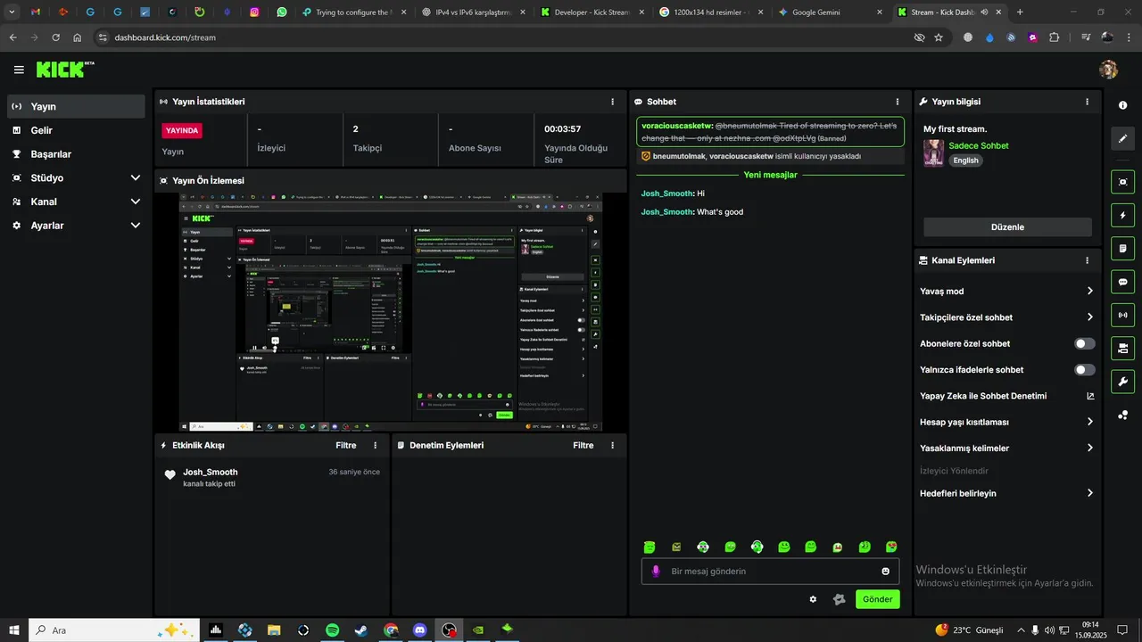1142x642 pixels.
Task: Select Başarılar in the sidebar
Action: (x=76, y=154)
